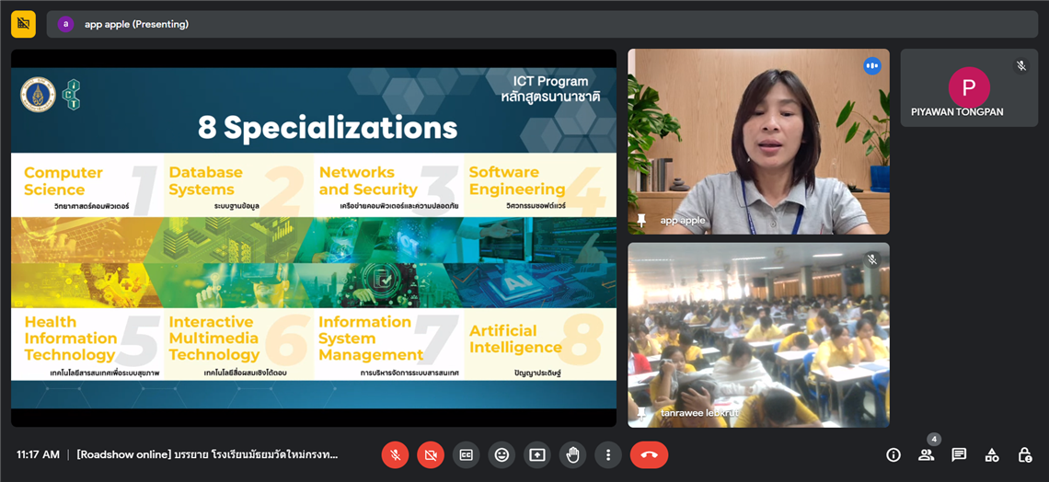
Task: Unmute the microphone
Action: point(395,454)
